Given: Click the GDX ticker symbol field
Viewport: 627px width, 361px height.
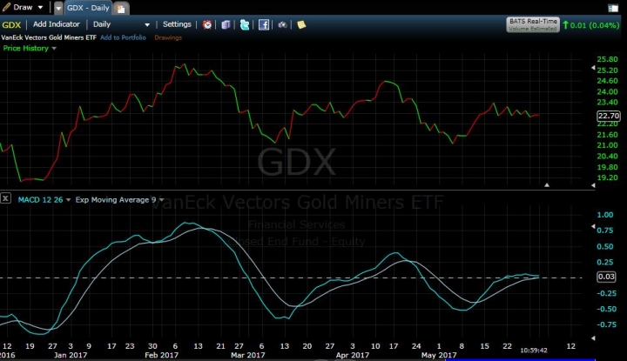Looking at the screenshot, I should click(11, 24).
